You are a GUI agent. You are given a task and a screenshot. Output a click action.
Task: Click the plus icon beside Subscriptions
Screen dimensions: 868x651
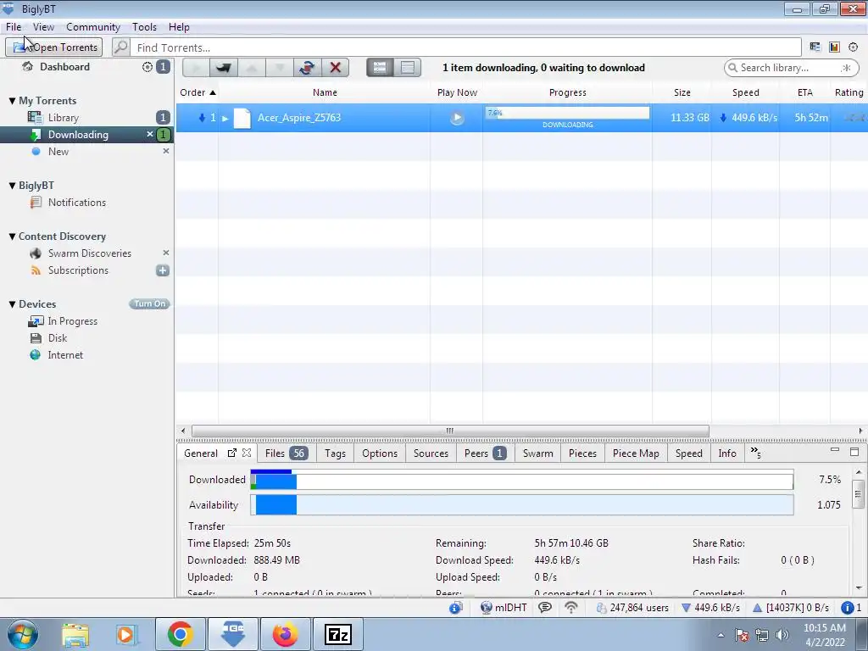pos(162,270)
